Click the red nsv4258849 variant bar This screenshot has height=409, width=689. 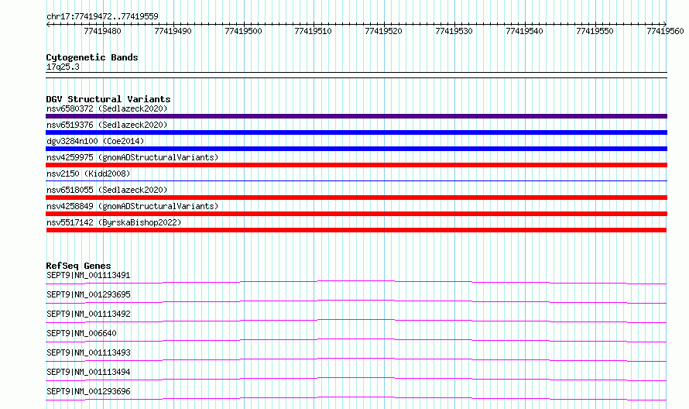[356, 214]
